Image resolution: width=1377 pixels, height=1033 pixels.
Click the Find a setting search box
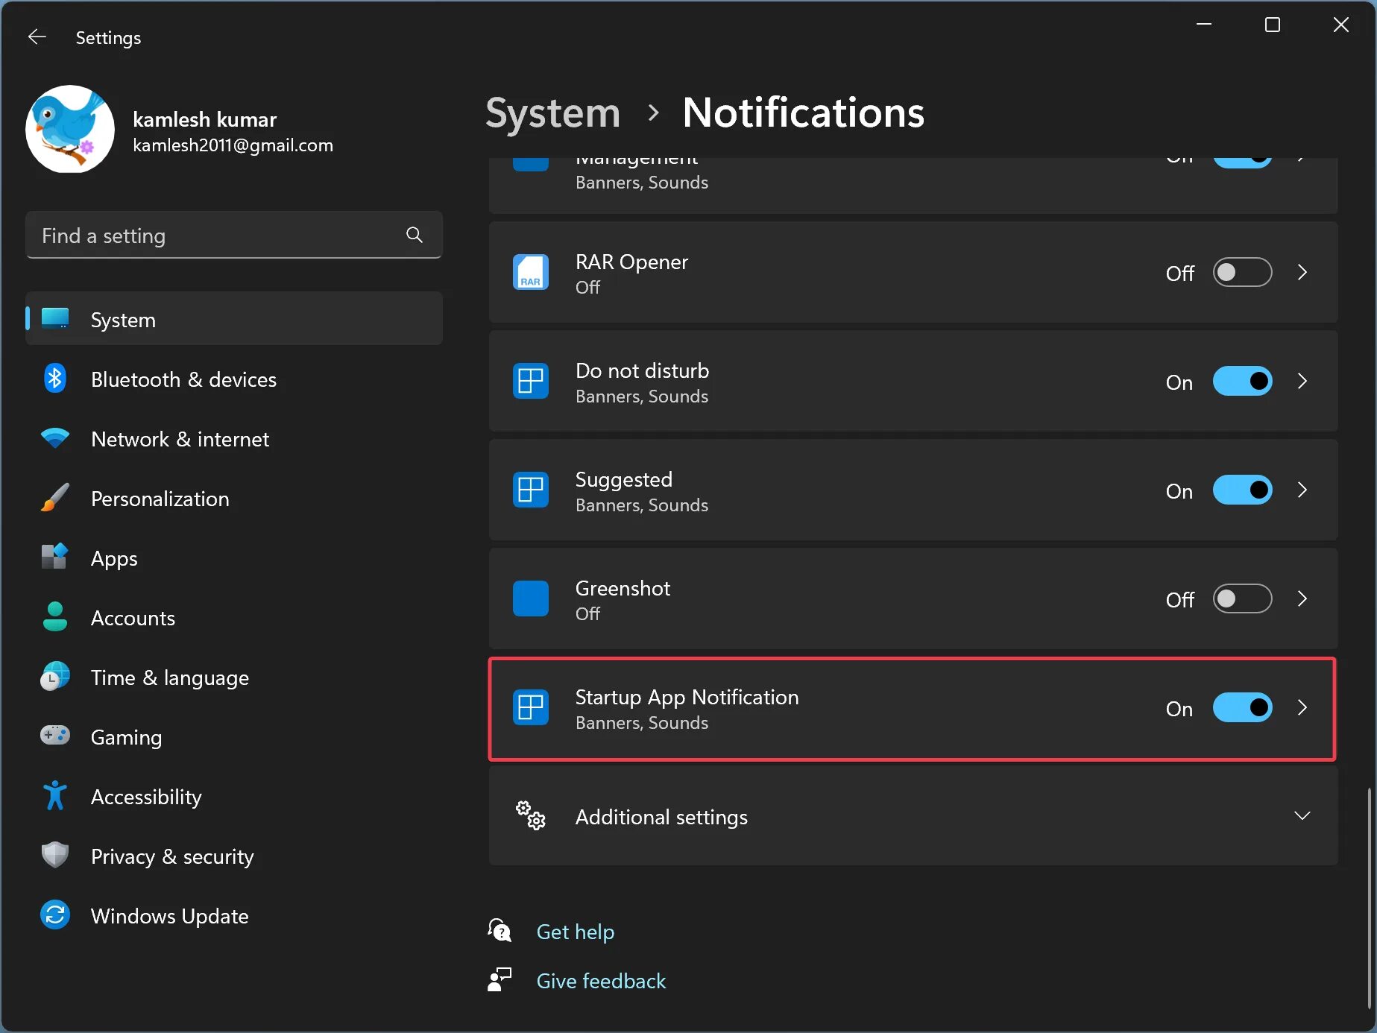pos(216,236)
